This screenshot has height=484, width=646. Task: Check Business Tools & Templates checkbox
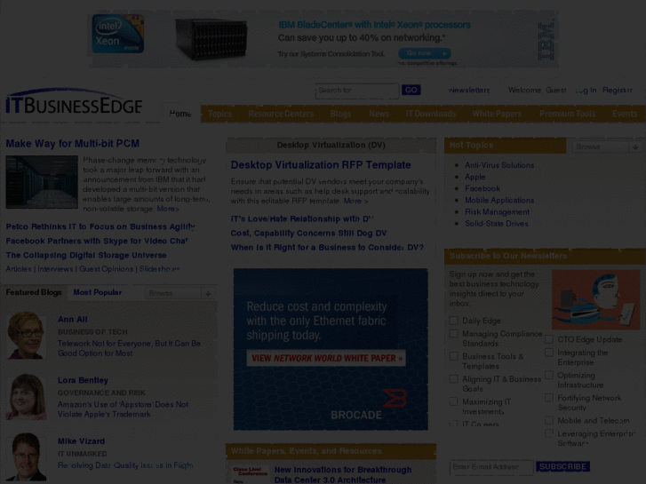pyautogui.click(x=453, y=356)
